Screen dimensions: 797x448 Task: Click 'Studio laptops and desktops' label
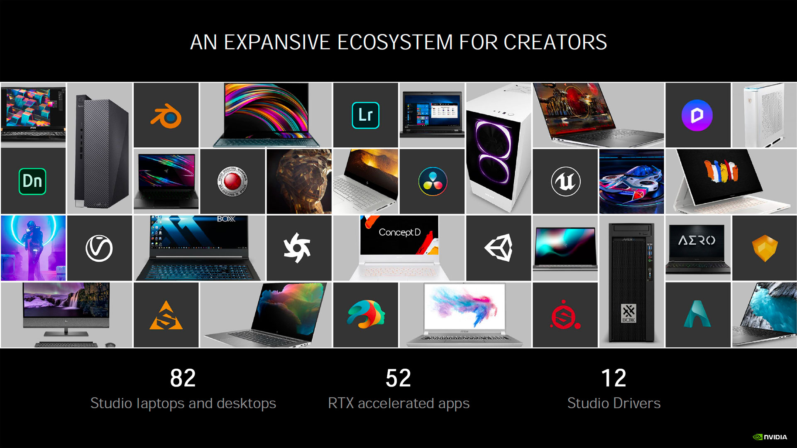tap(183, 404)
